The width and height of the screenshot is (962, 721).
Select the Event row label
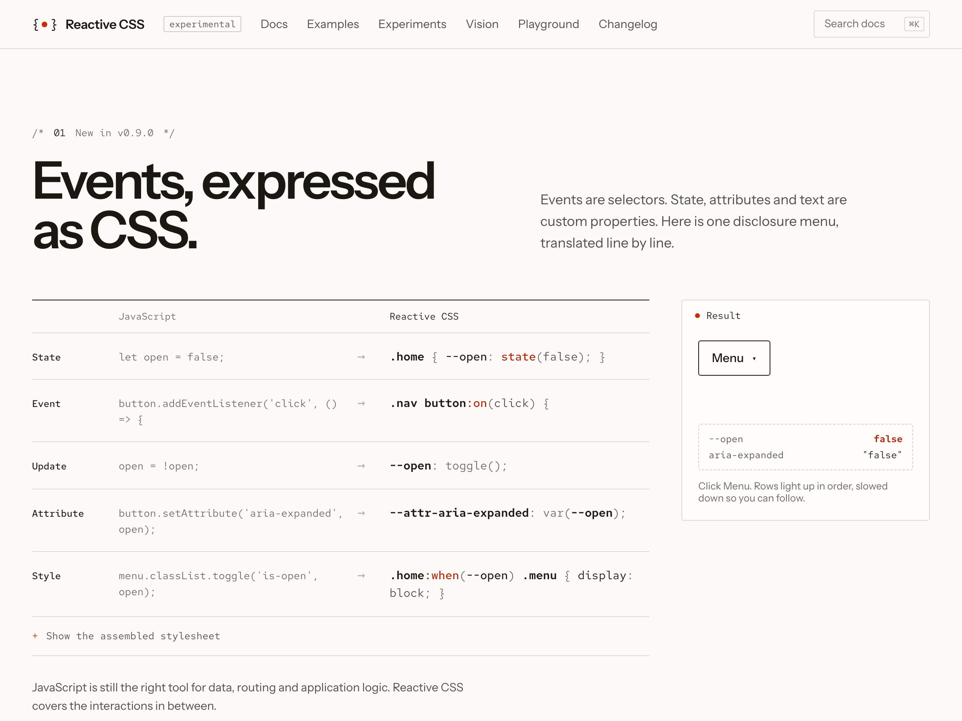coord(46,404)
